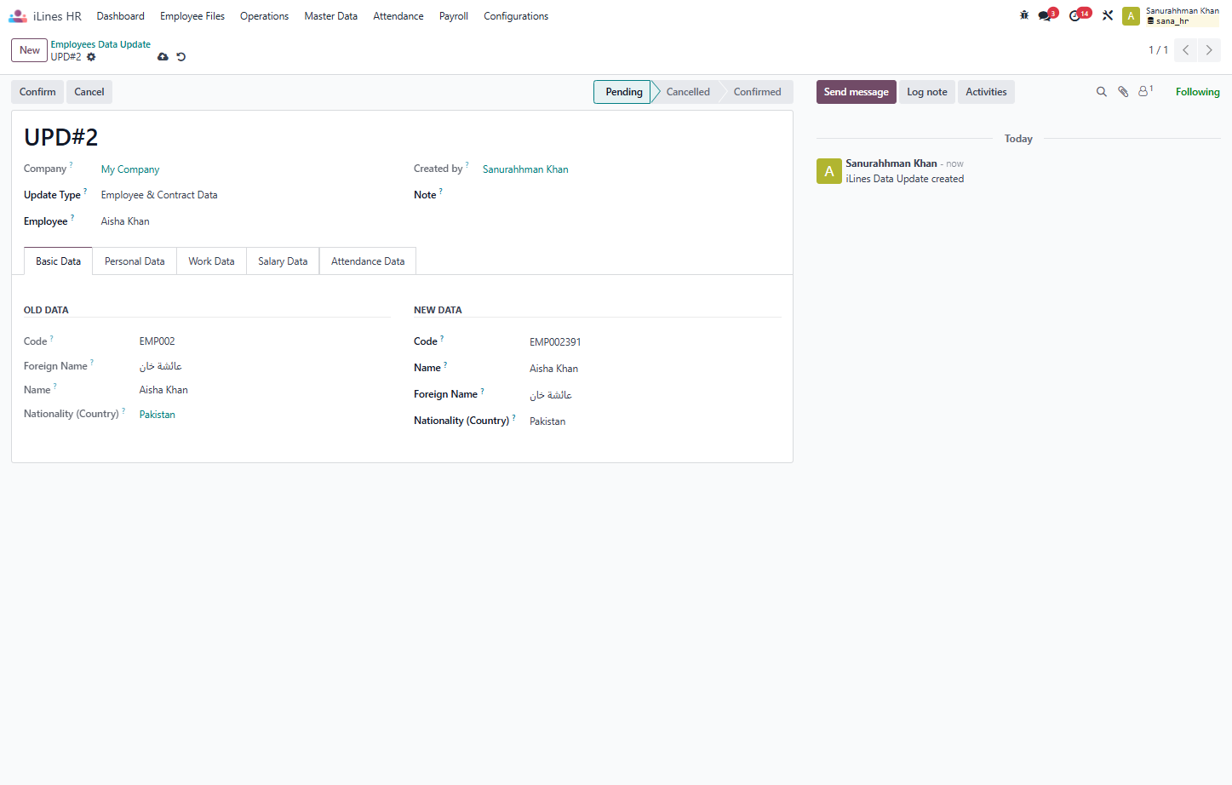This screenshot has height=785, width=1232.
Task: Open the Attendance menu
Action: click(398, 16)
